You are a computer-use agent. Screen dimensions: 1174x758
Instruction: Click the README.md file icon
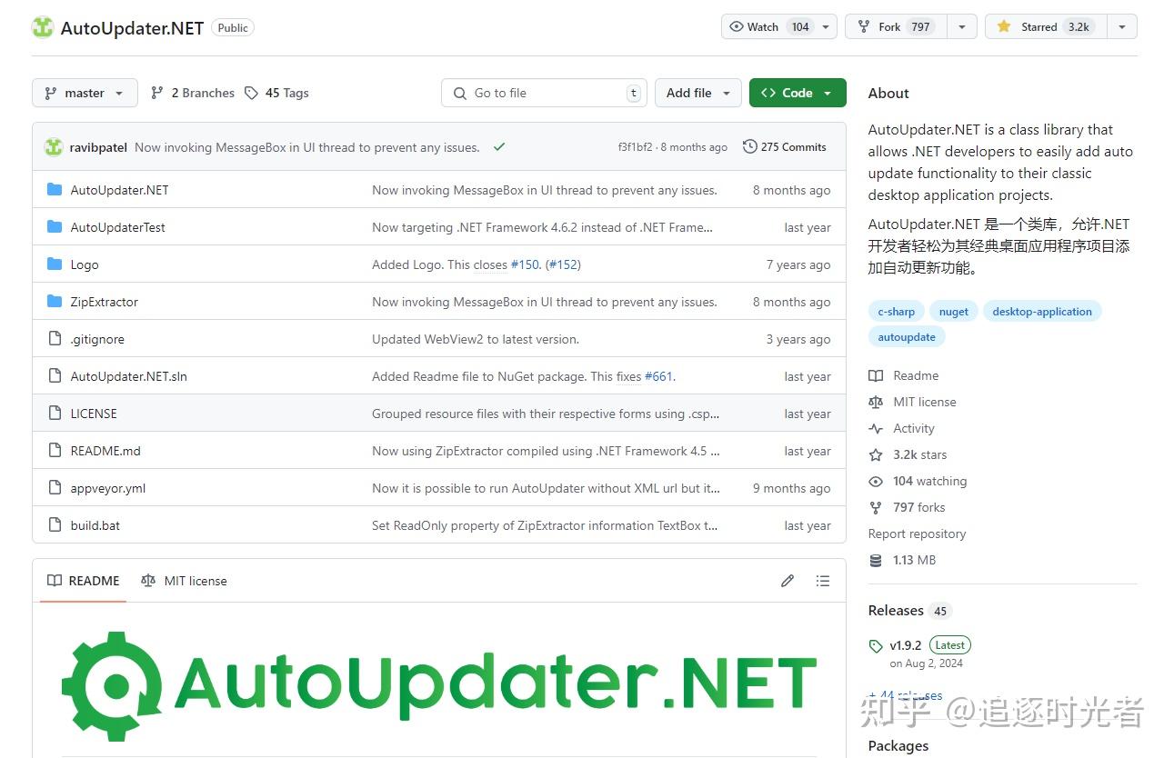coord(54,451)
